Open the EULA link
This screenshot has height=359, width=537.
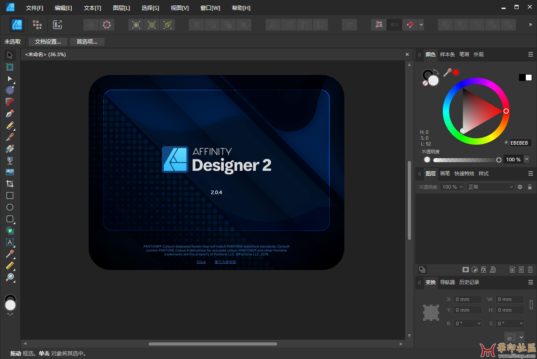click(201, 262)
